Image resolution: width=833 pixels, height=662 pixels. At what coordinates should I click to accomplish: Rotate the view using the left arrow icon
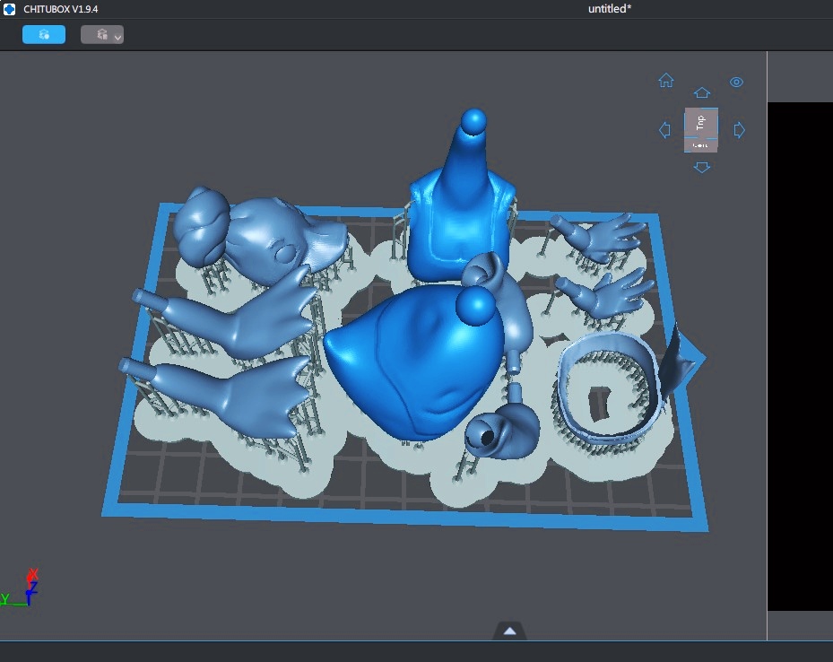664,130
